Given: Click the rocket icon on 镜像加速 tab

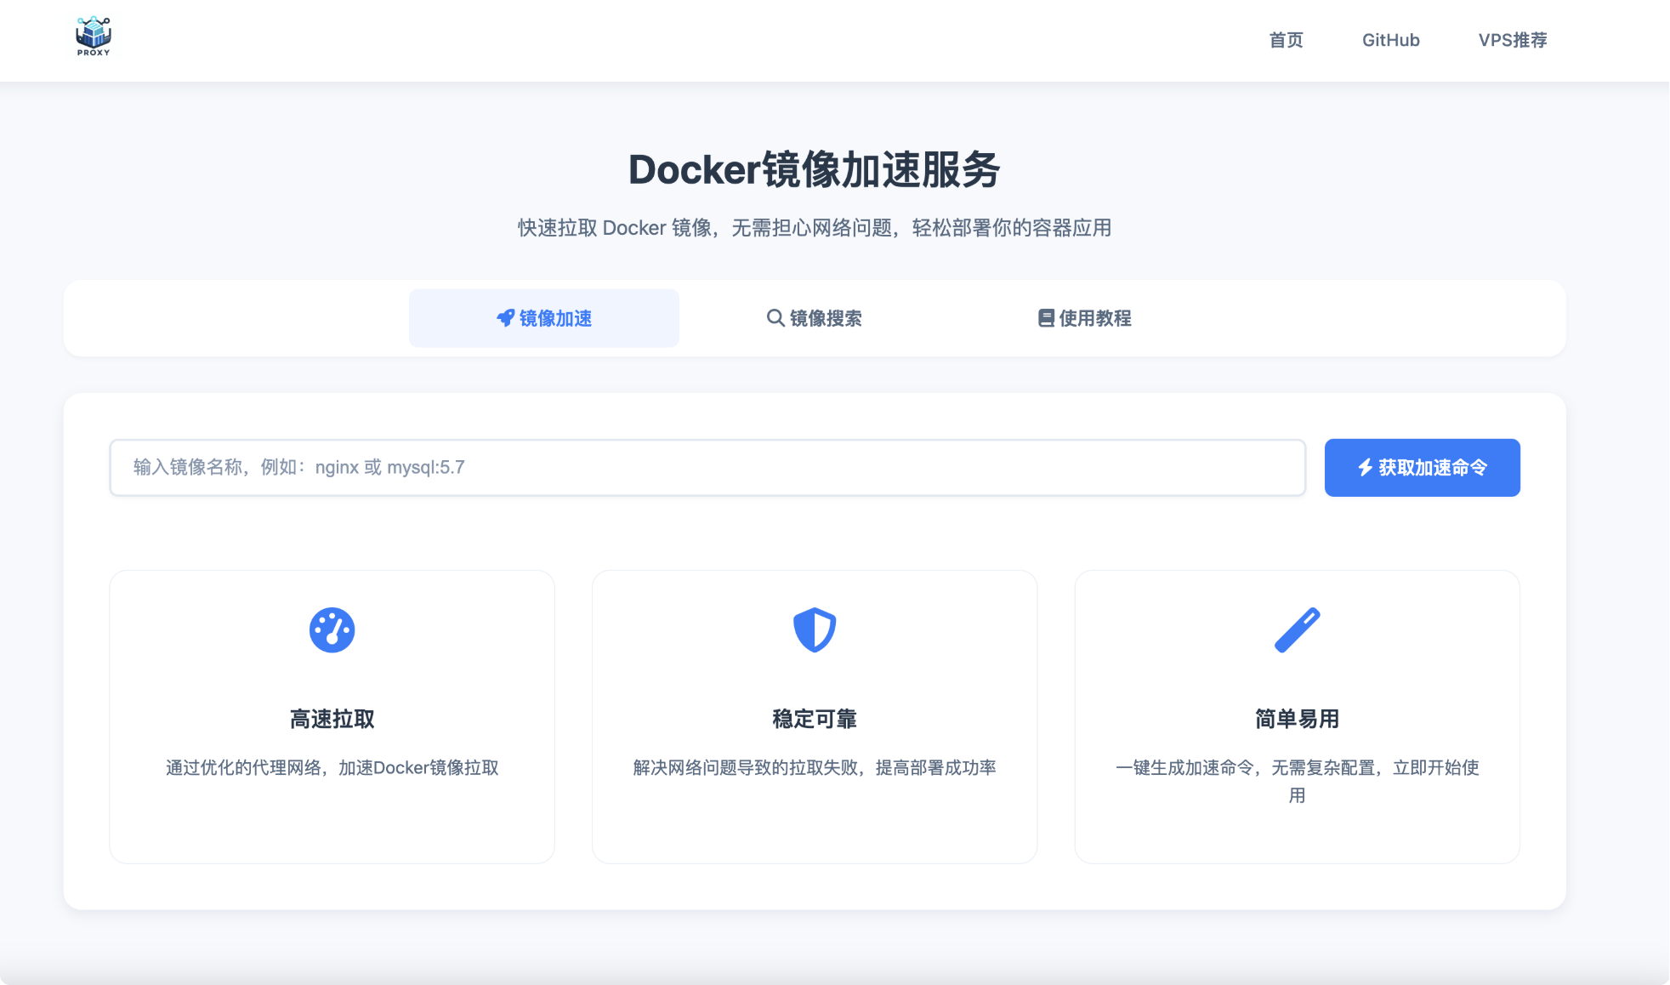Looking at the screenshot, I should click(505, 318).
